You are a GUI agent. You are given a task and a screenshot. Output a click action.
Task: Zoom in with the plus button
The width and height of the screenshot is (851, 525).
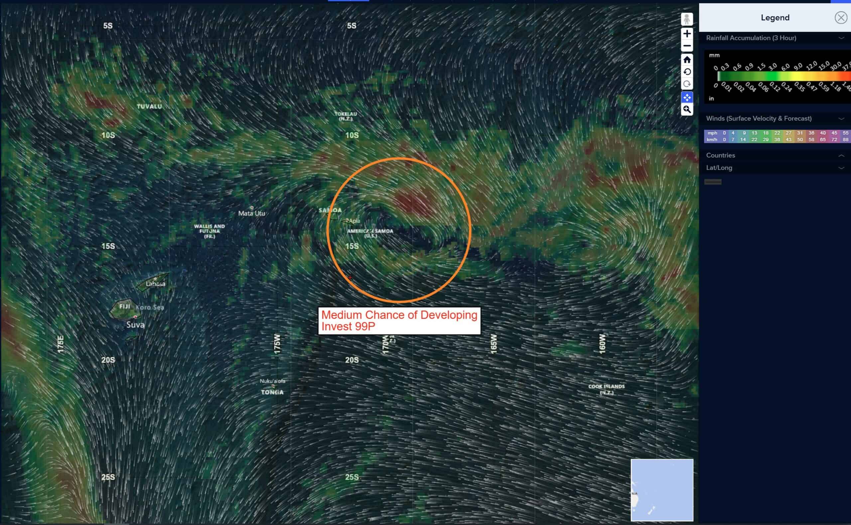(686, 34)
